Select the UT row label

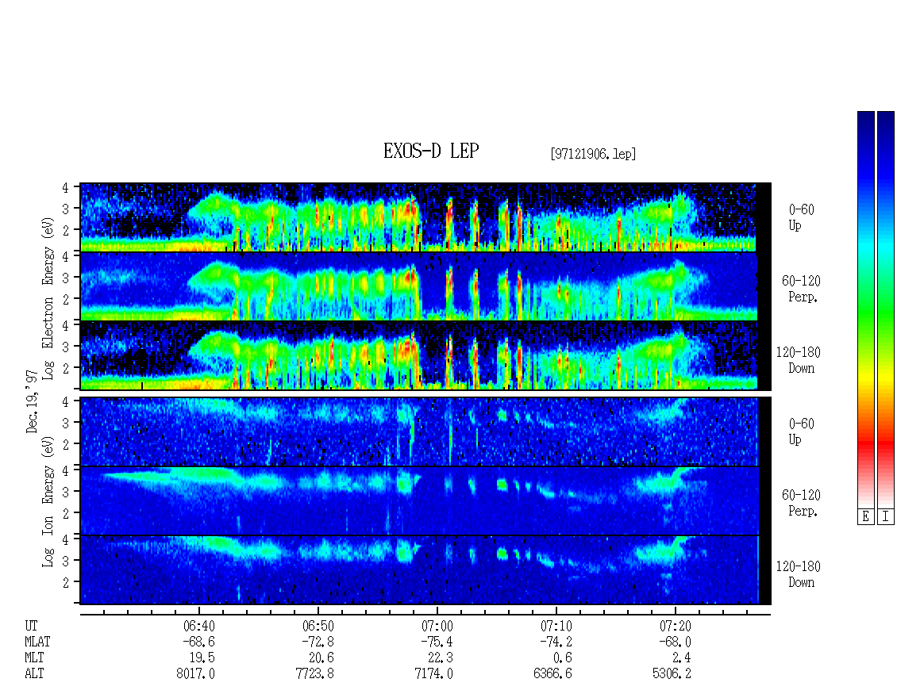(31, 626)
